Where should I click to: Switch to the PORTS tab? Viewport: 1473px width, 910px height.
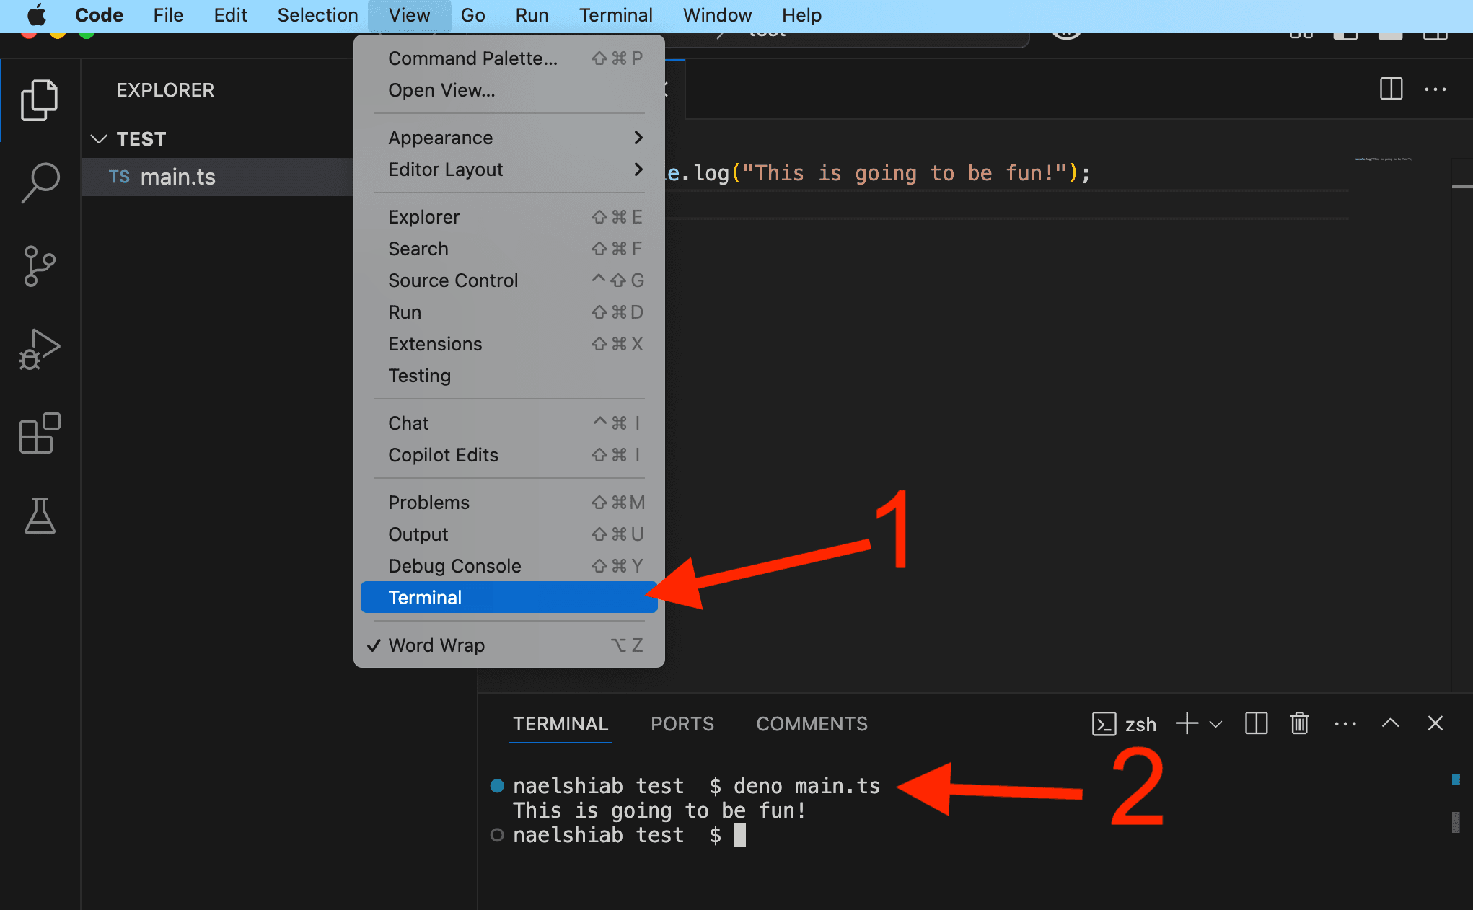[682, 724]
